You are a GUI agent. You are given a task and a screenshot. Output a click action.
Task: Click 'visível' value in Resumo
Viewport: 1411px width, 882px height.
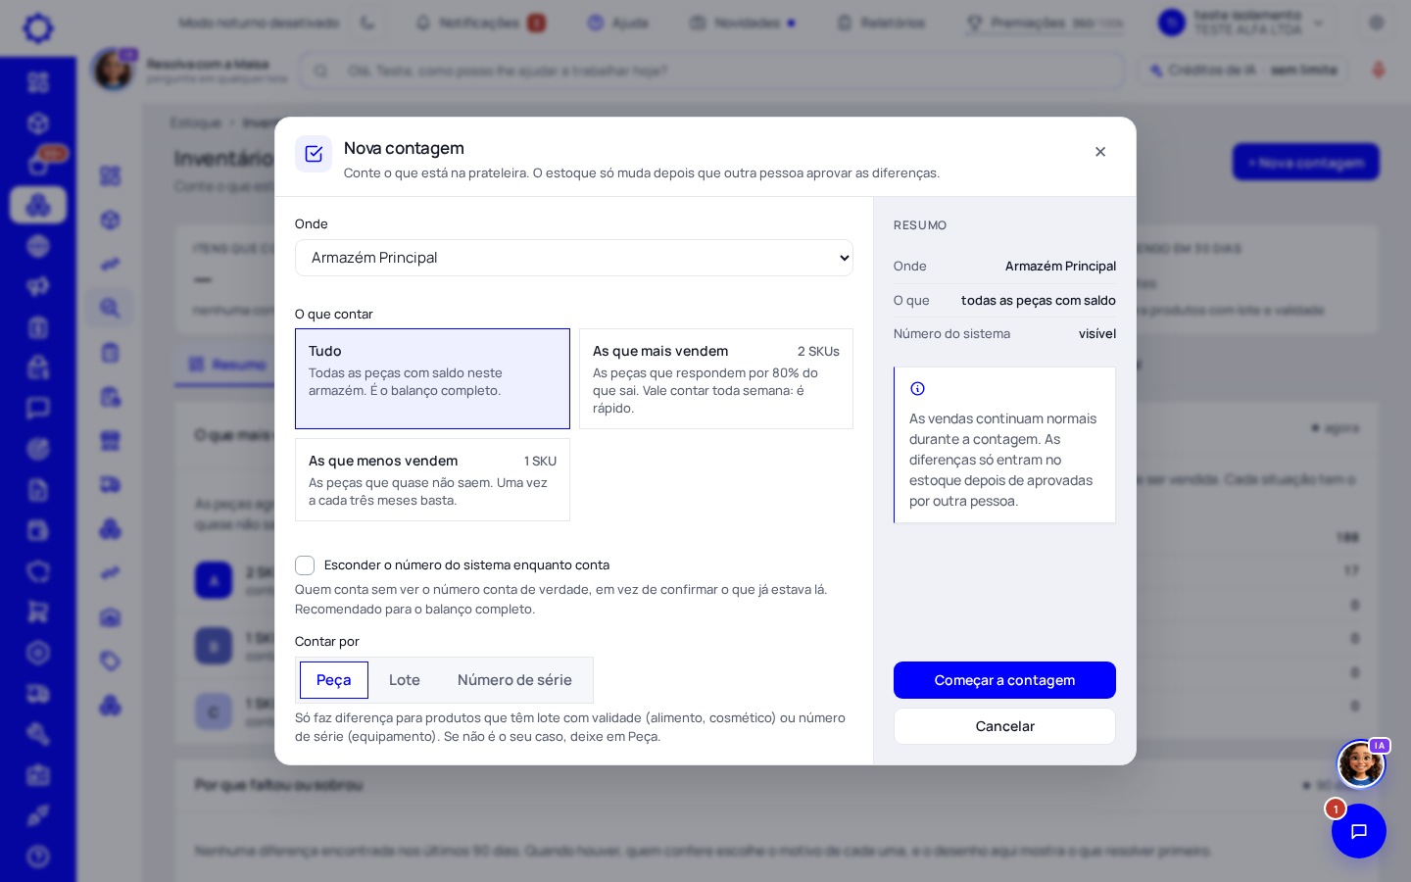point(1097,334)
